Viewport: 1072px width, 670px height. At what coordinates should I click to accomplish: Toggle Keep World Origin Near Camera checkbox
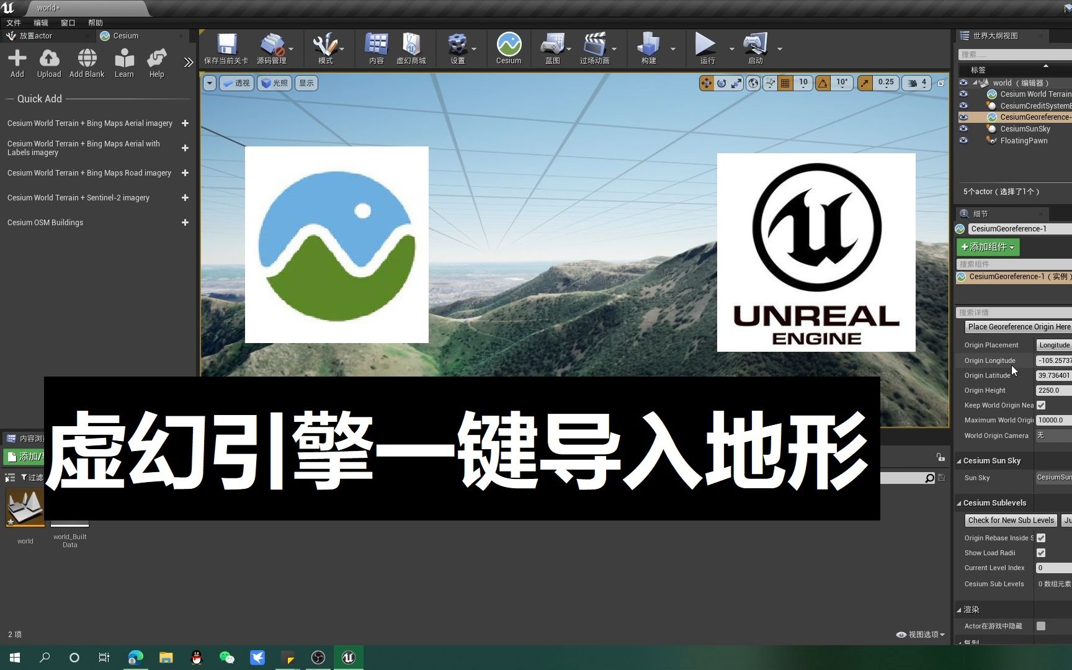tap(1041, 405)
